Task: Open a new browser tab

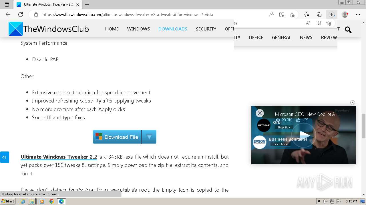Action: [87, 5]
